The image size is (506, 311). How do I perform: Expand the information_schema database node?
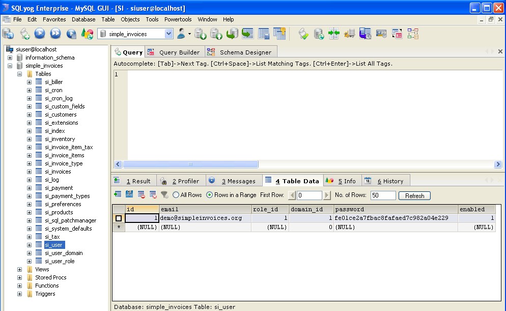tap(10, 58)
